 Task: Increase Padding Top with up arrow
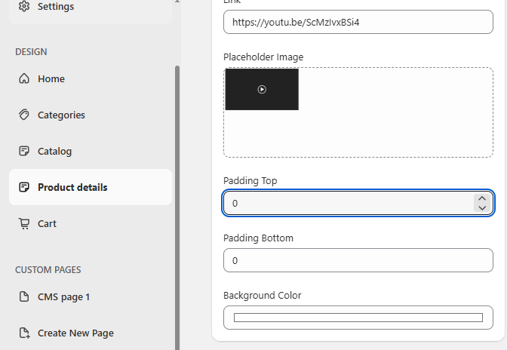click(482, 198)
